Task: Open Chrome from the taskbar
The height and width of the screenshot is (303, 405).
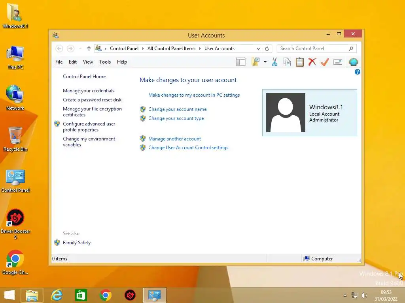Action: pyautogui.click(x=105, y=295)
